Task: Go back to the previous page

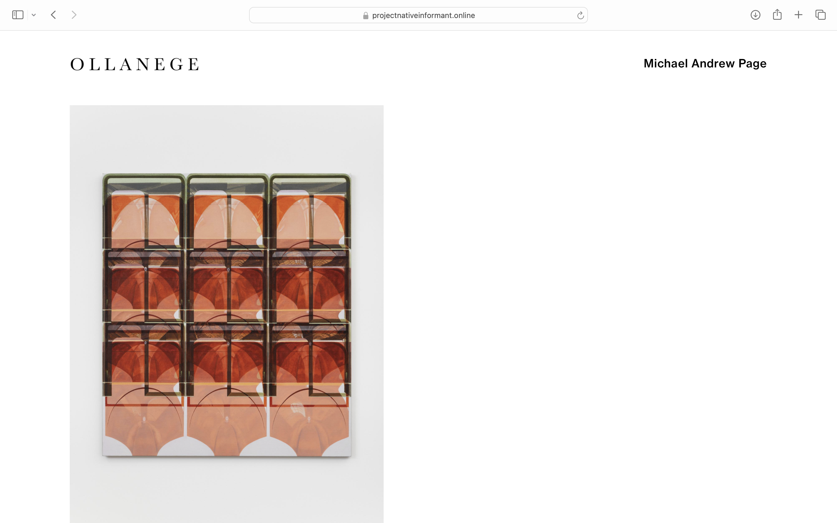Action: coord(53,15)
